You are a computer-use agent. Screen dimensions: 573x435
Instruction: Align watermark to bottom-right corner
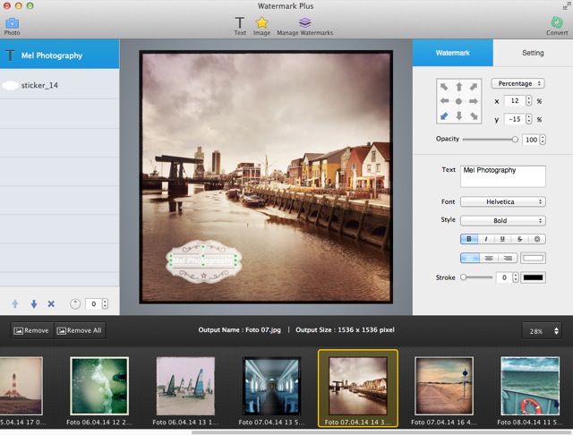(474, 116)
